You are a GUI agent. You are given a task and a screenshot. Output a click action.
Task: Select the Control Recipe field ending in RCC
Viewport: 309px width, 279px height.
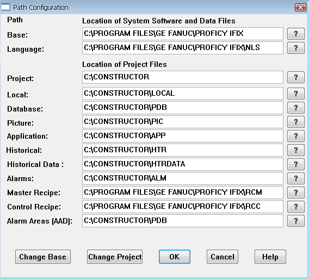point(183,207)
